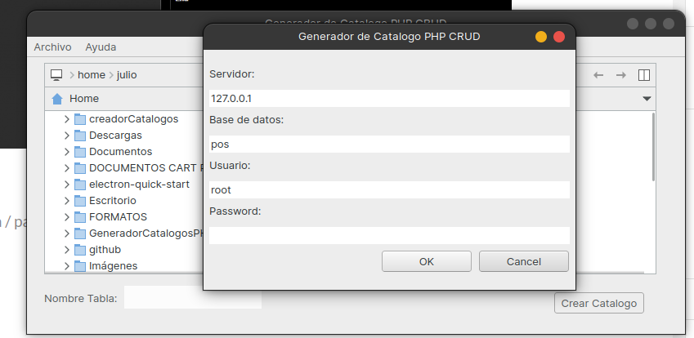Expand the Descargas folder tree node
Viewport: 694px width, 338px height.
(66, 136)
